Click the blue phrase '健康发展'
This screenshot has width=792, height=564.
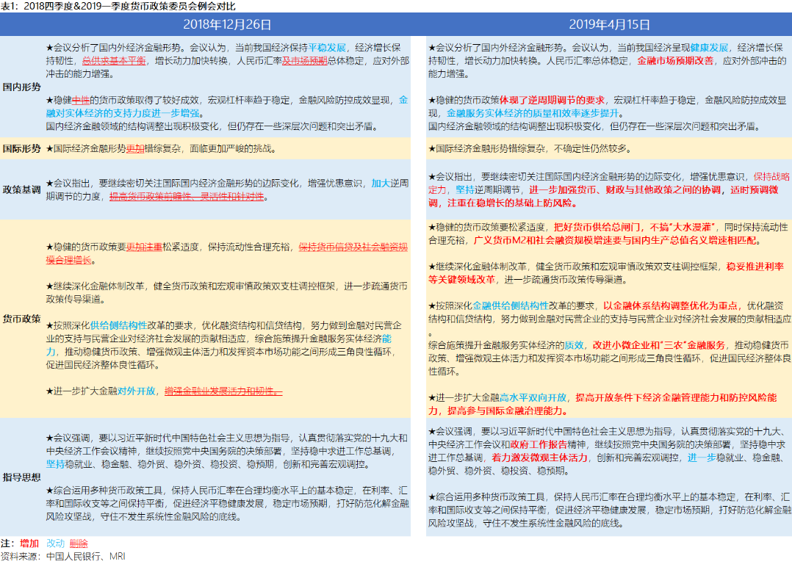click(709, 48)
